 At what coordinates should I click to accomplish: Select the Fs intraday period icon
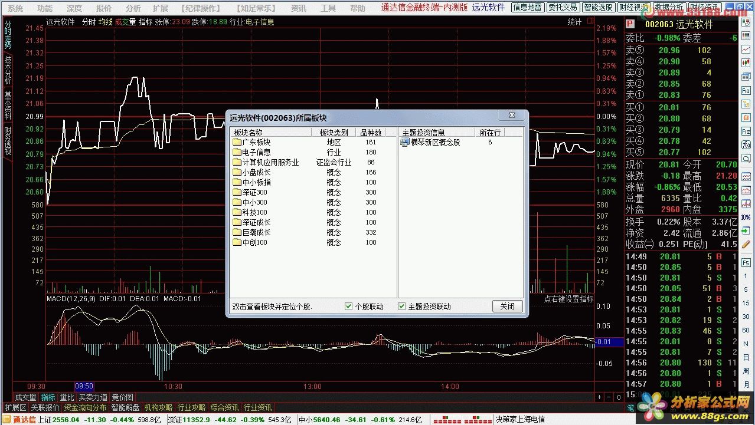point(746,263)
